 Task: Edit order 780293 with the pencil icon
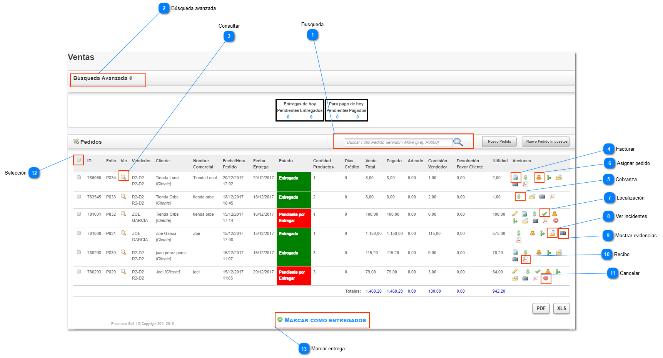(x=515, y=271)
